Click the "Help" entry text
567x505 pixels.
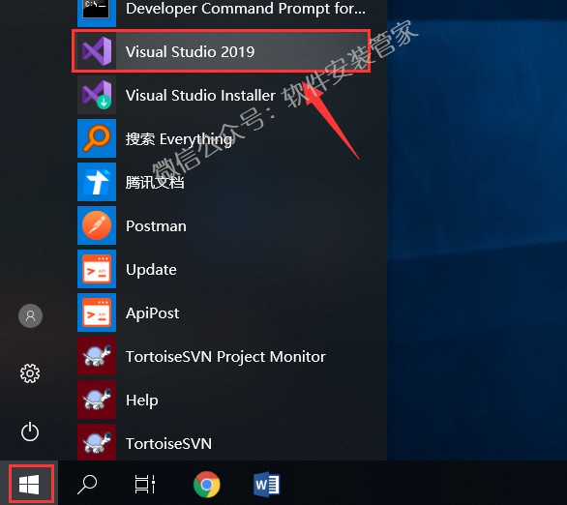pyautogui.click(x=141, y=401)
